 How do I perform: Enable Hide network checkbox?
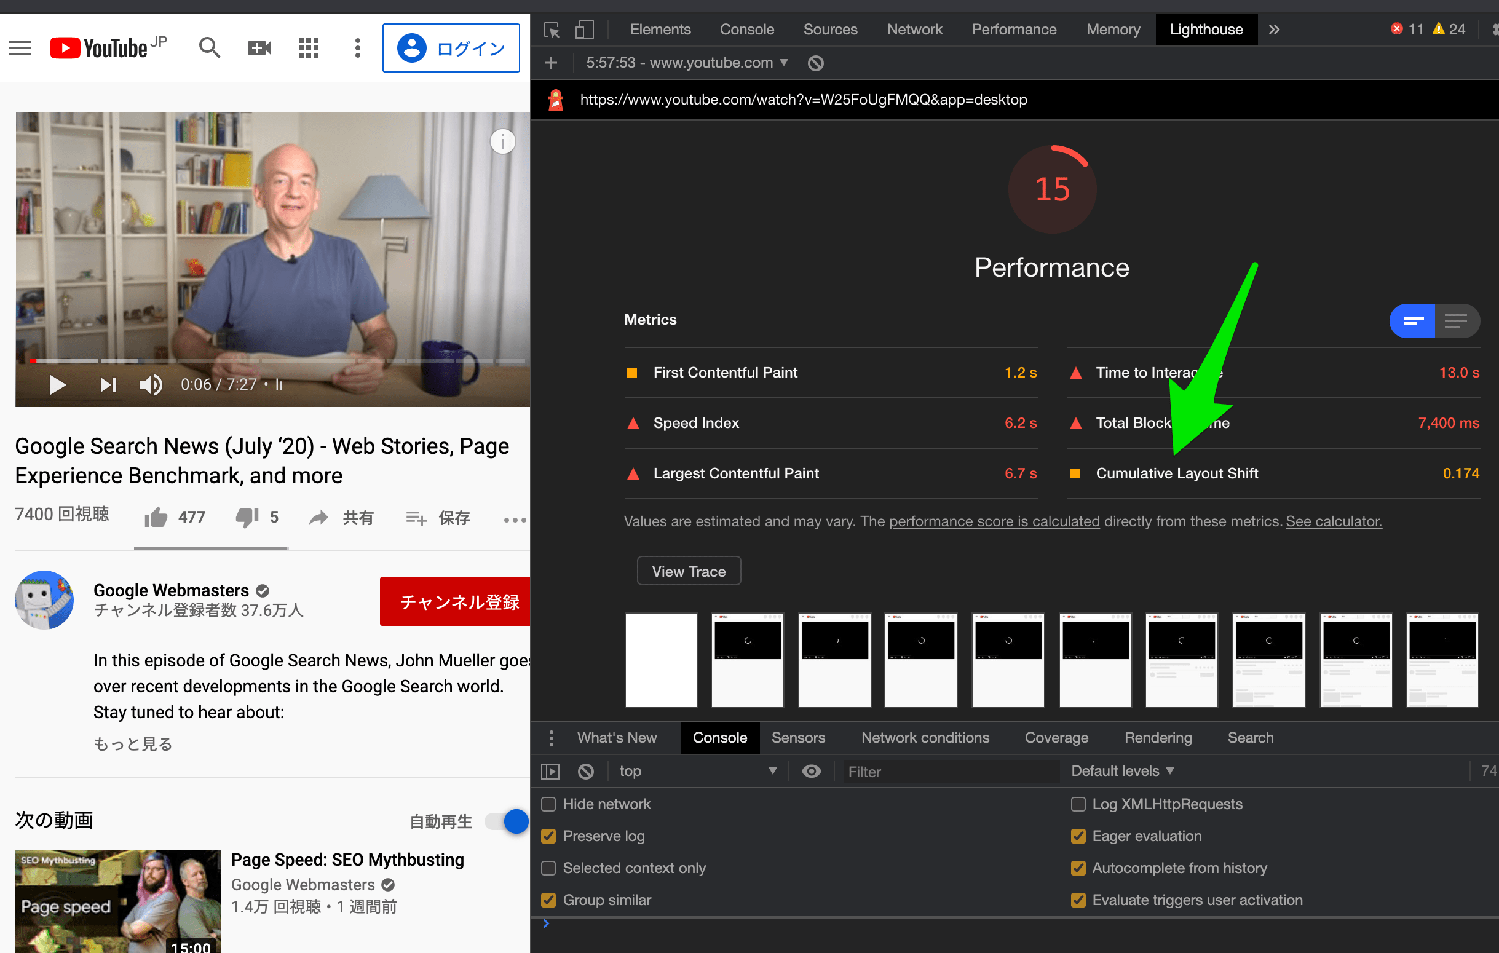548,804
